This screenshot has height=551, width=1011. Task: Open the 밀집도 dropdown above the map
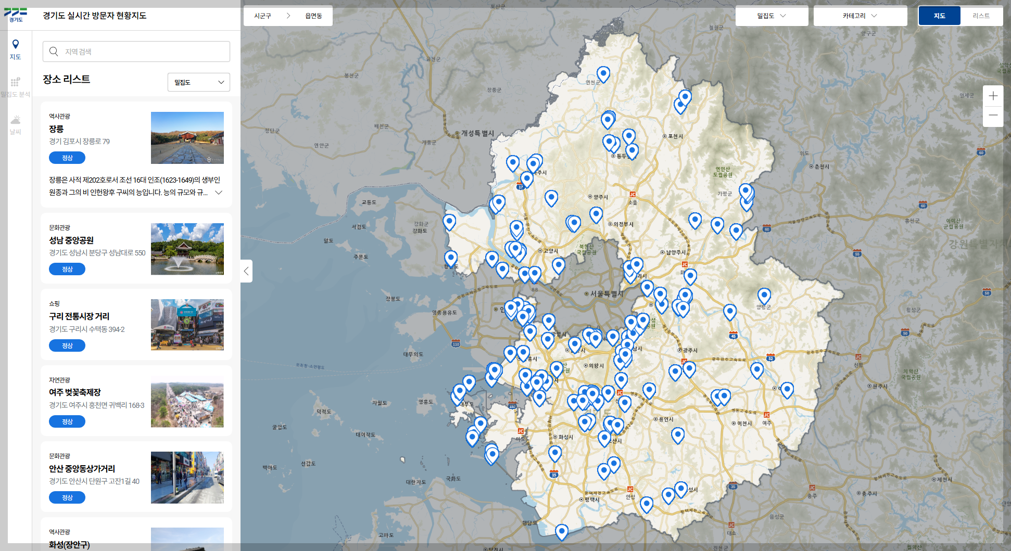click(x=772, y=16)
